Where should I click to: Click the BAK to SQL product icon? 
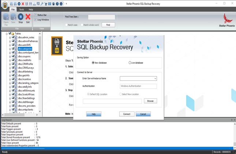[x=57, y=46]
